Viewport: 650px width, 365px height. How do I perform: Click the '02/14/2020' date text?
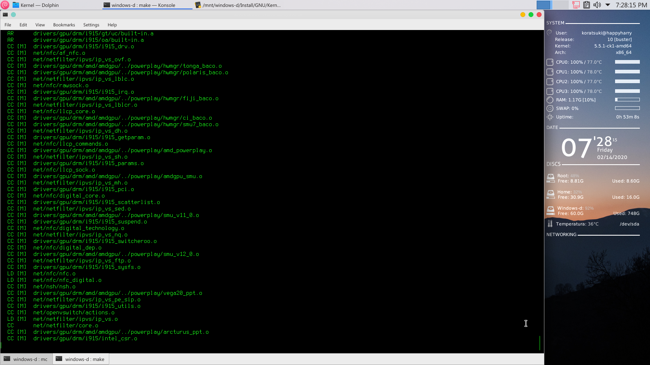tap(612, 157)
